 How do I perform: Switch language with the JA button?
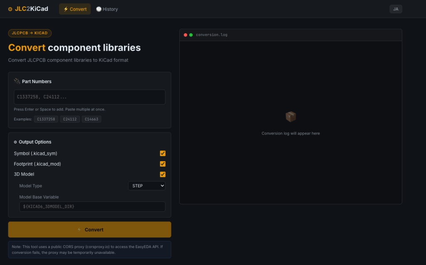[x=396, y=9]
